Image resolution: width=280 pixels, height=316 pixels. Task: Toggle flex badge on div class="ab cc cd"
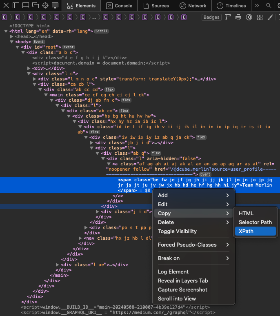tap(109, 89)
